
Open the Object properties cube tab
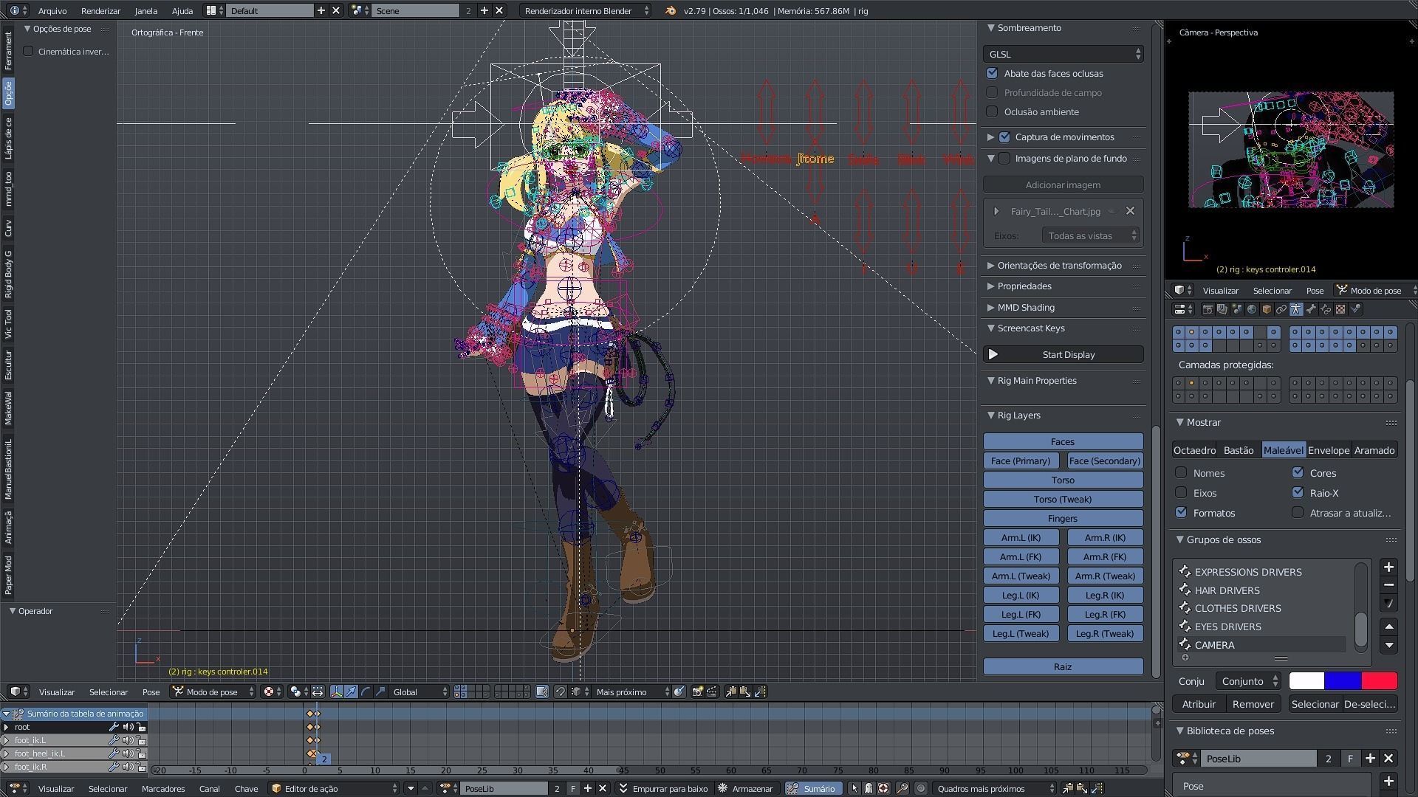(1267, 309)
